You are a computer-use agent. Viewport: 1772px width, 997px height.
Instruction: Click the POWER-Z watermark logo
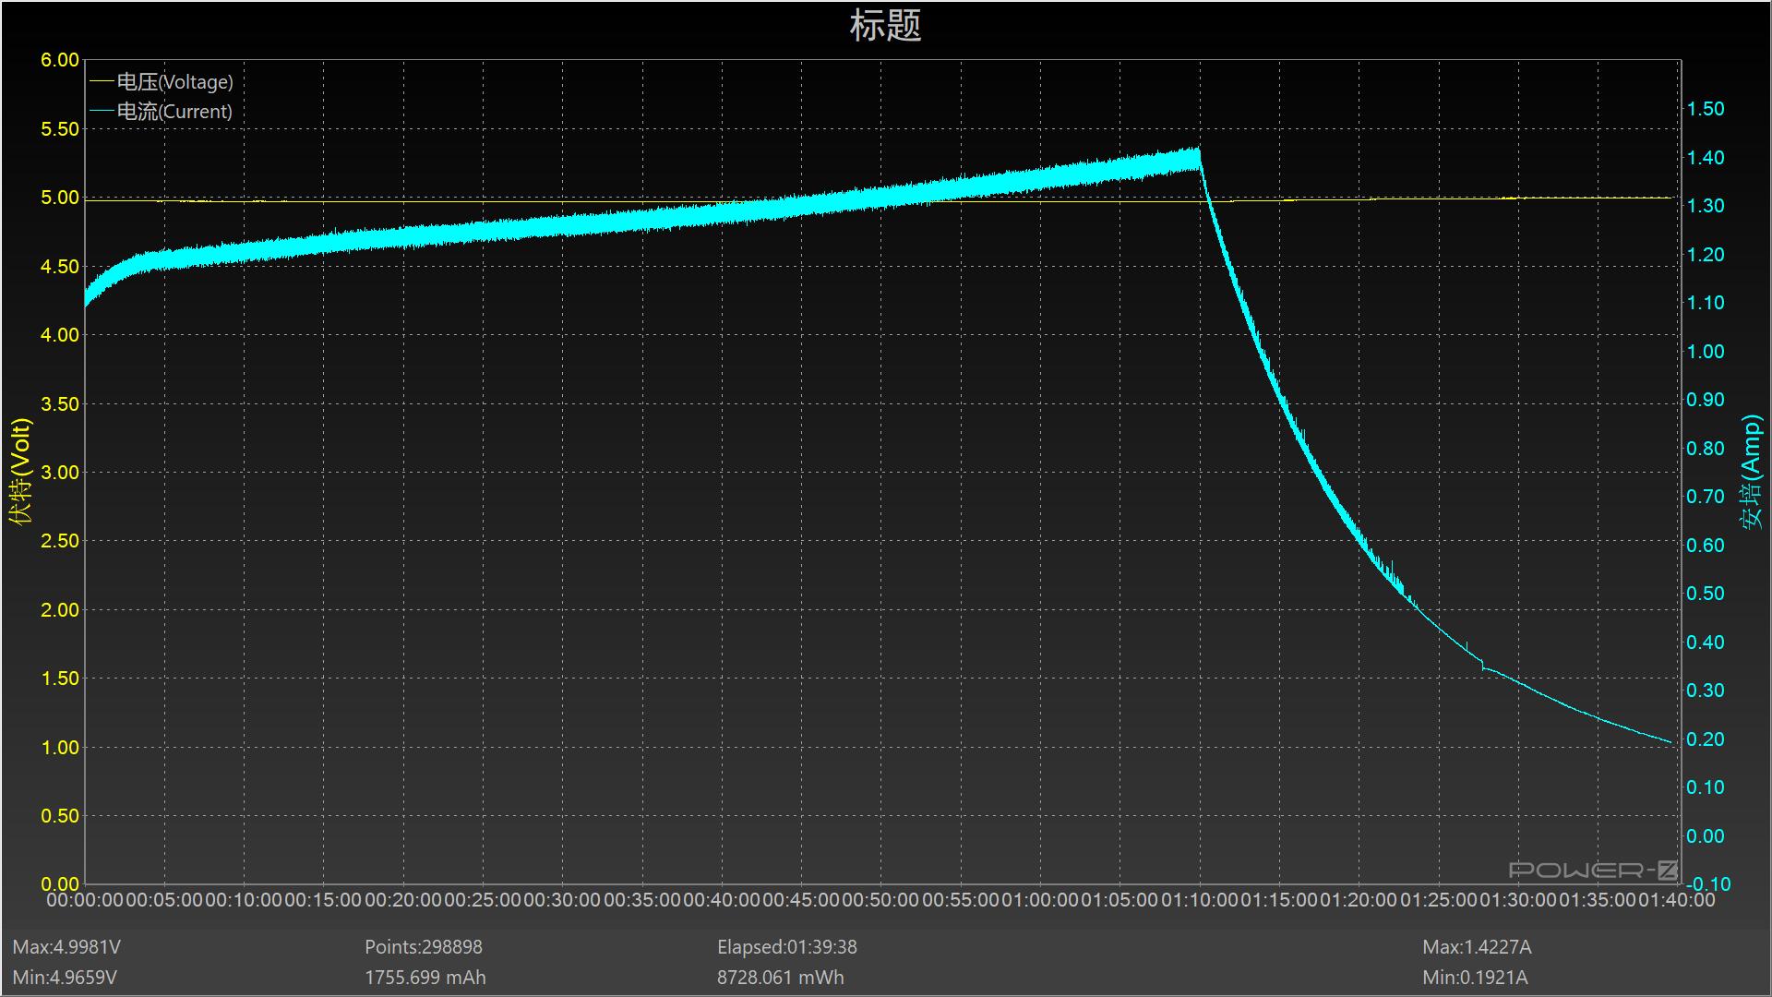[1593, 870]
